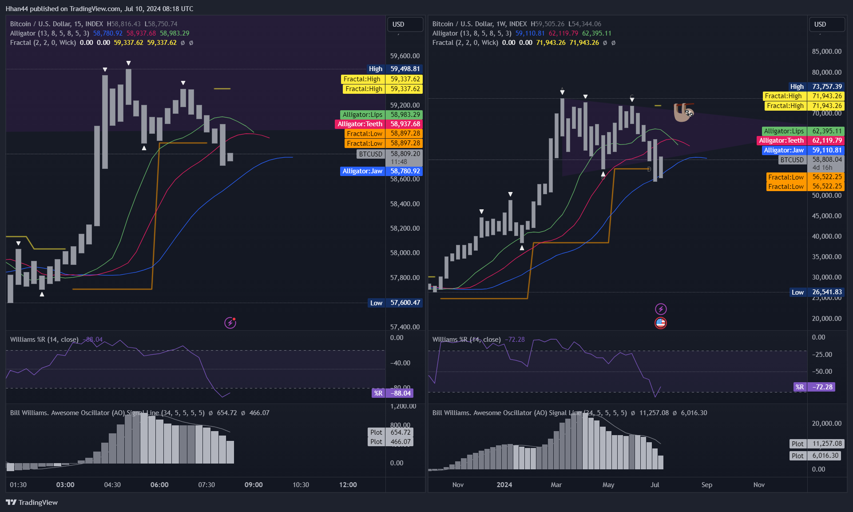
Task: Click the Fractal:Low 56,522.25 upper label
Action: [805, 177]
